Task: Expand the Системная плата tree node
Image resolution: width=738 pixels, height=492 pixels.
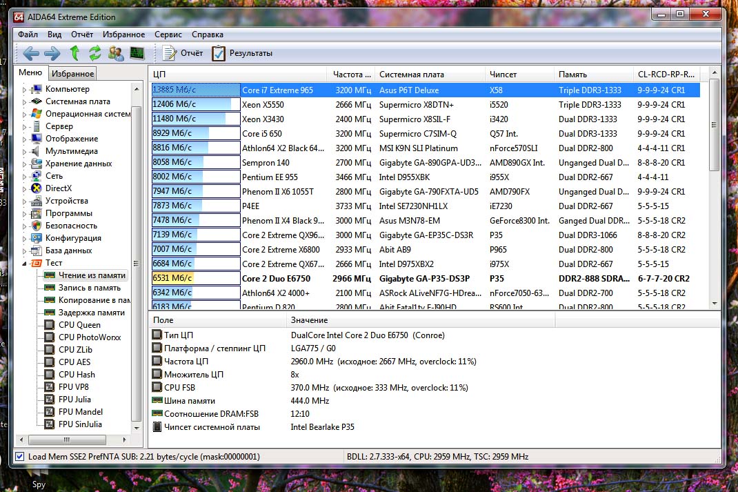Action: 25,102
